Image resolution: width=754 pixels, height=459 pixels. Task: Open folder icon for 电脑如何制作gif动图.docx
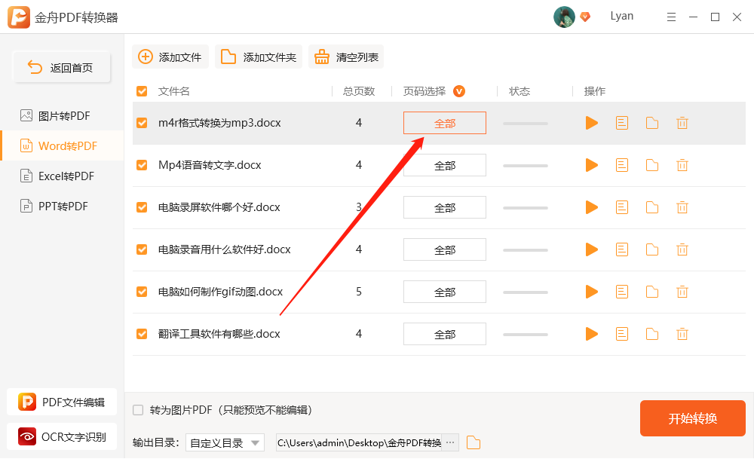[652, 292]
